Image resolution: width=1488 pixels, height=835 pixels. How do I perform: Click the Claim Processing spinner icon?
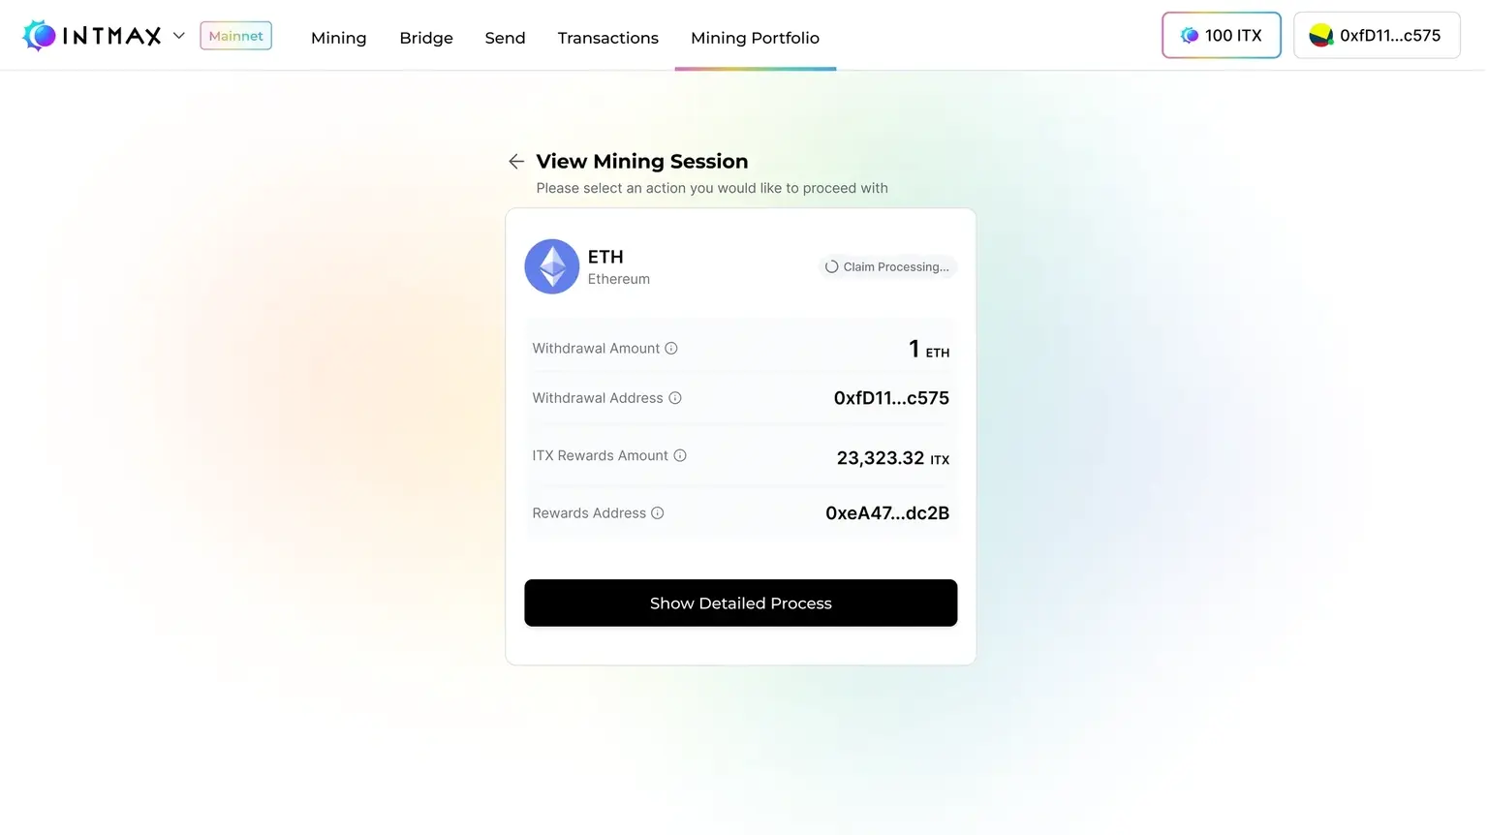tap(831, 266)
